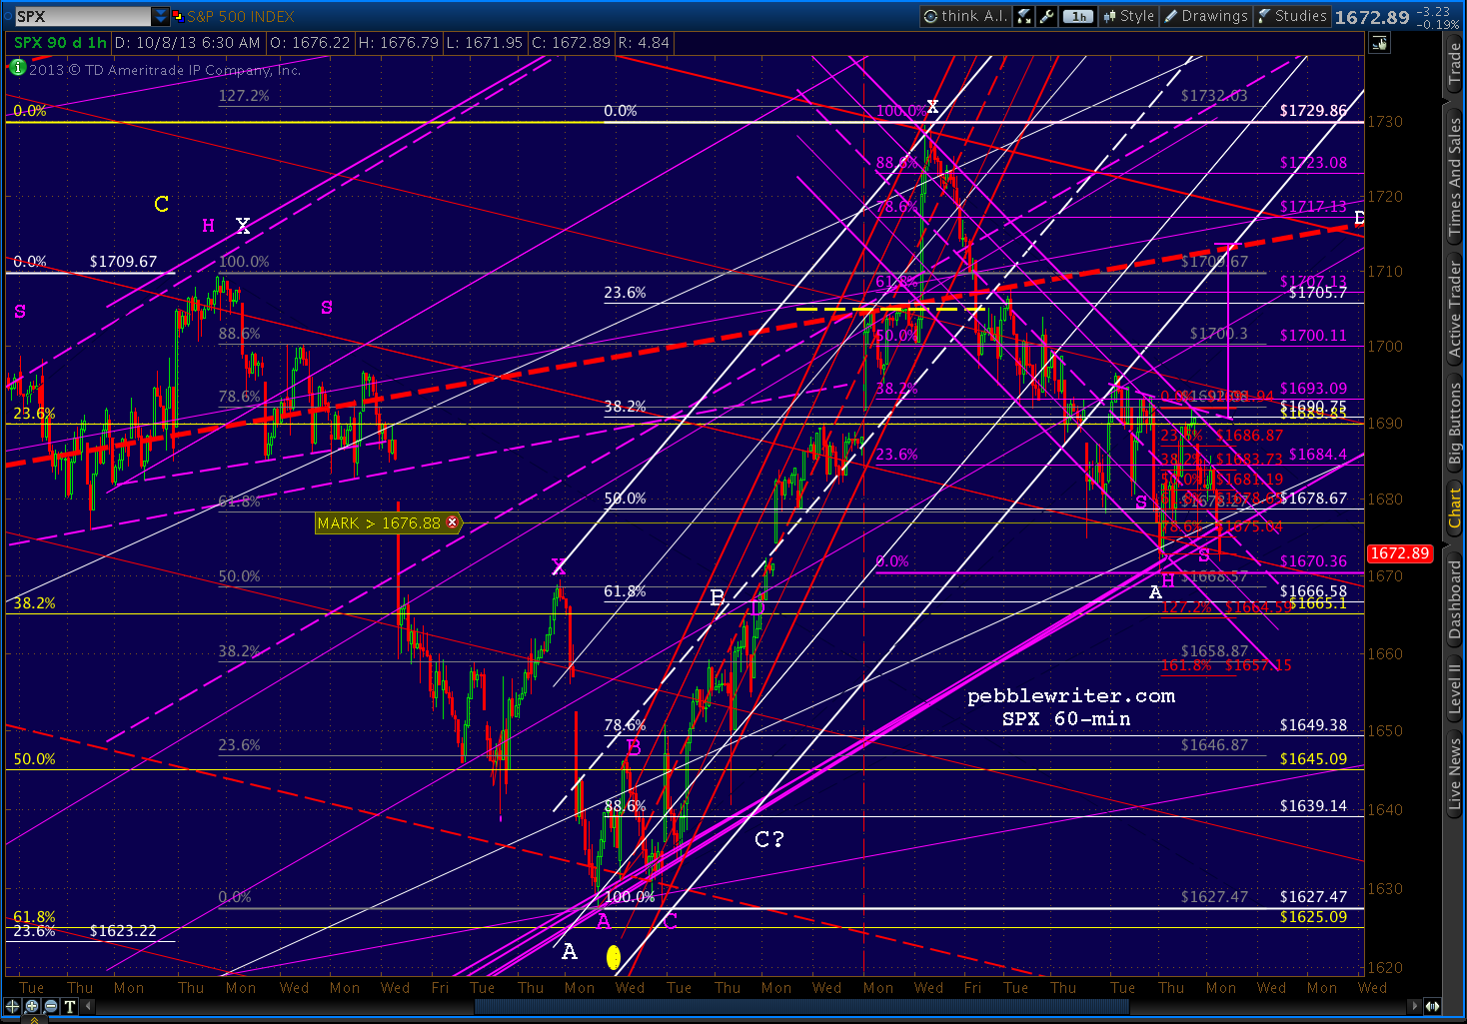1467x1024 pixels.
Task: Open chart settings wrench icon
Action: pyautogui.click(x=1047, y=16)
